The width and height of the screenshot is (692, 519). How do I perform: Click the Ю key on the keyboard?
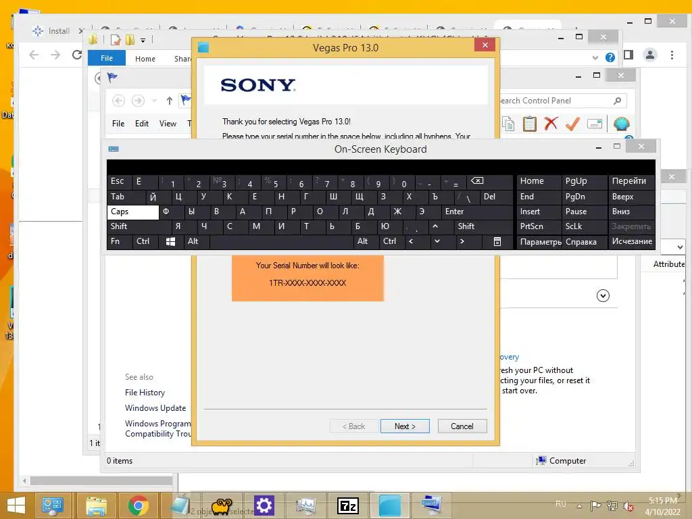coord(389,227)
